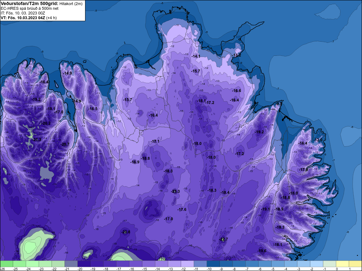362x271 pixels.
Task: Click the 0 label on the legend bar
Action: pos(337,269)
